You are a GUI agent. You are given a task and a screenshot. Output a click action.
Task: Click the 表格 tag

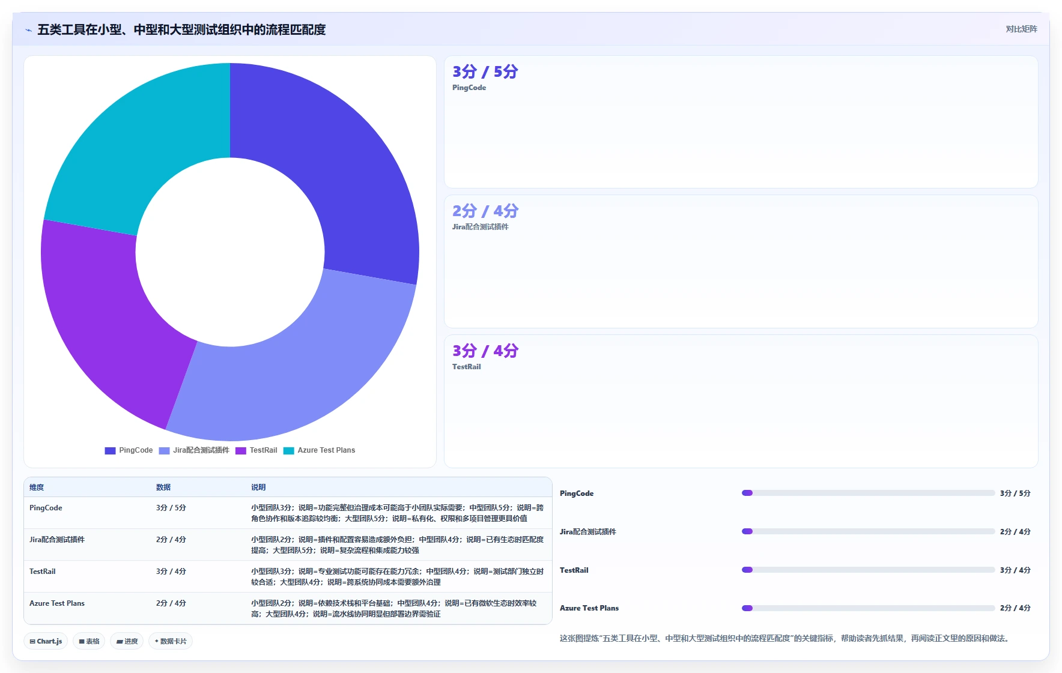point(89,641)
